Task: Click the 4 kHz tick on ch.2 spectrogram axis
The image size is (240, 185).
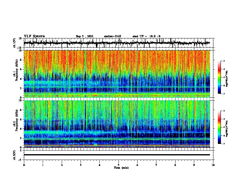Action: click(x=21, y=129)
